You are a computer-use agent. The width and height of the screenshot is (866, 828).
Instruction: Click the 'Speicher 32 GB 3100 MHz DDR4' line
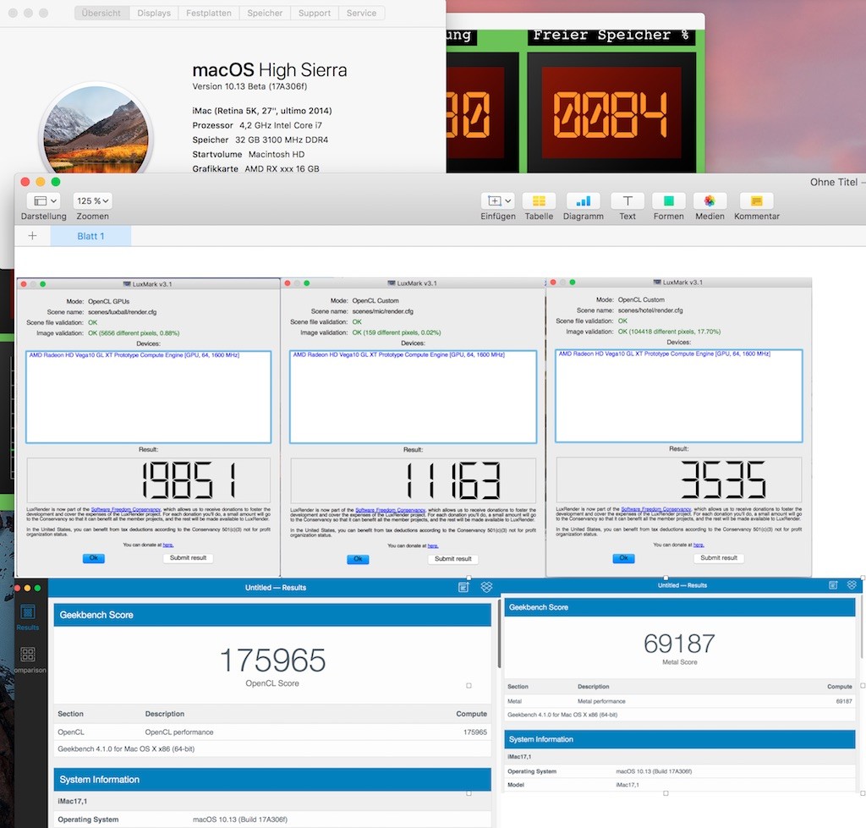(260, 140)
